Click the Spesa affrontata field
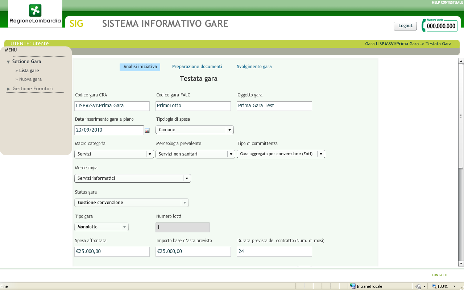The image size is (464, 290). pos(112,252)
